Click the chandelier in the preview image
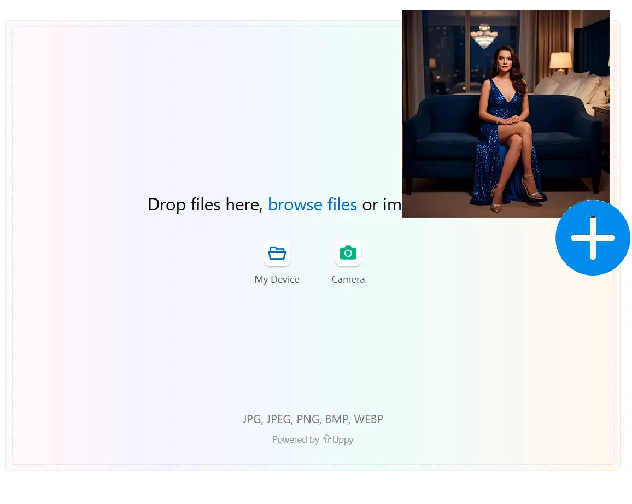The width and height of the screenshot is (632, 504). click(x=483, y=36)
